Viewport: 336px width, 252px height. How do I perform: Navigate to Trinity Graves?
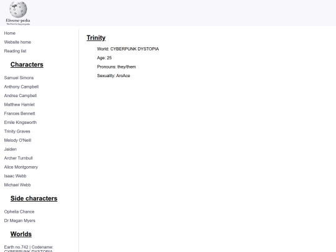[x=17, y=131]
